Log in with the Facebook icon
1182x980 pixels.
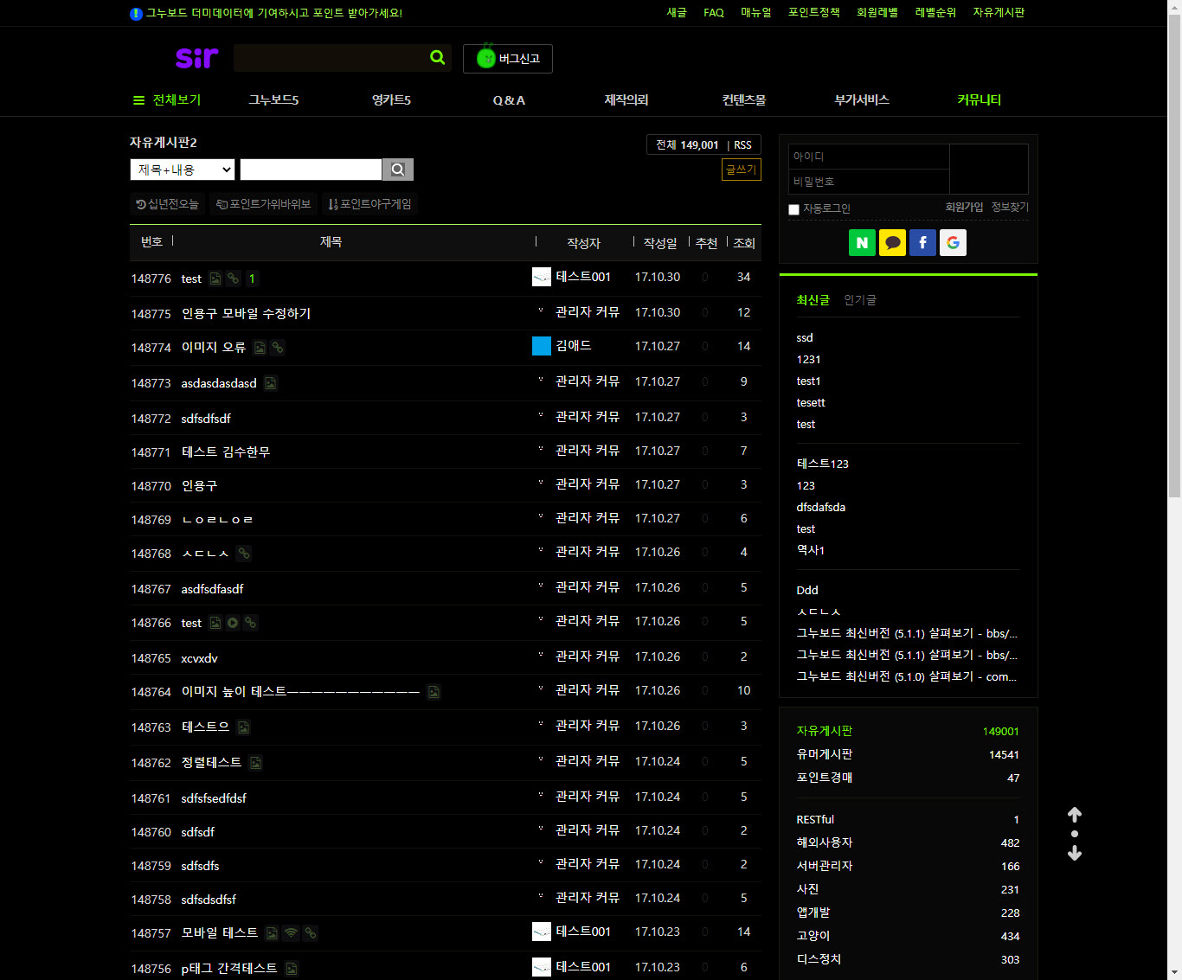[922, 243]
